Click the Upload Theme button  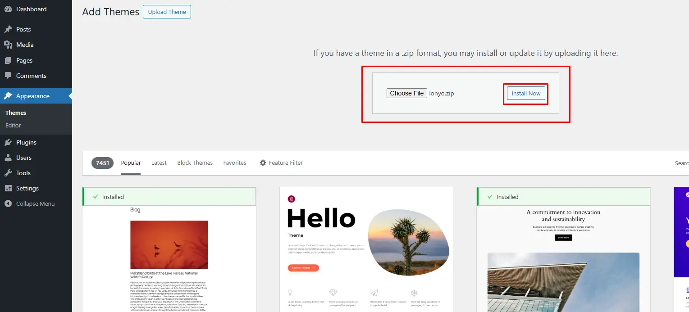click(x=167, y=12)
